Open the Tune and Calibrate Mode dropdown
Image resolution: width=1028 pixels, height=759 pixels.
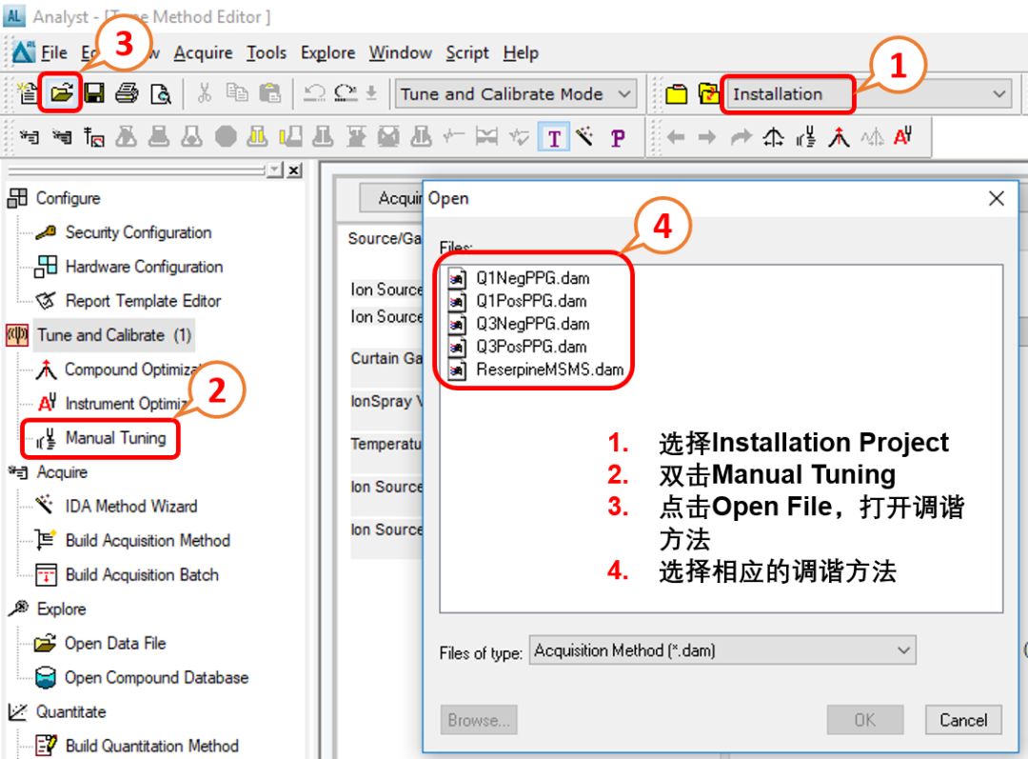coord(515,94)
